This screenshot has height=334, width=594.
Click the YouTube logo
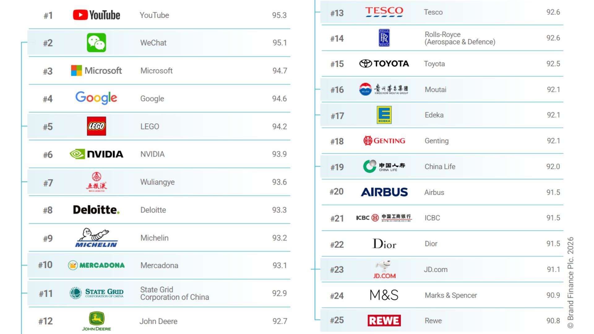[96, 15]
